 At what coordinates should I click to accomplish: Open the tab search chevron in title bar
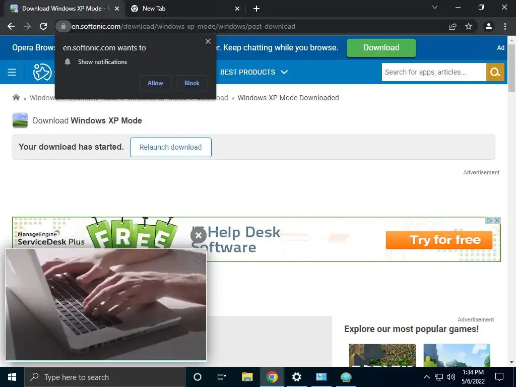[435, 7]
